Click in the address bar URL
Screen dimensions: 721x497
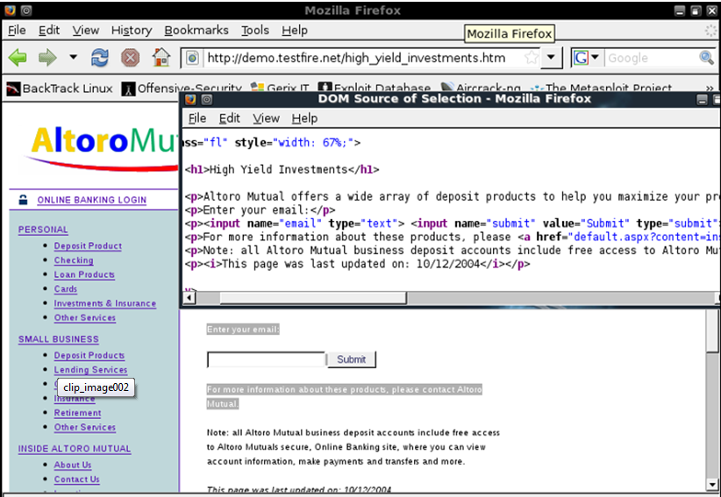point(356,58)
